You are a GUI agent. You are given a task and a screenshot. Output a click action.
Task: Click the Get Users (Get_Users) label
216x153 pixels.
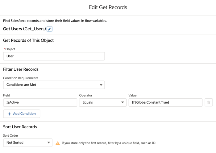click(x=24, y=29)
